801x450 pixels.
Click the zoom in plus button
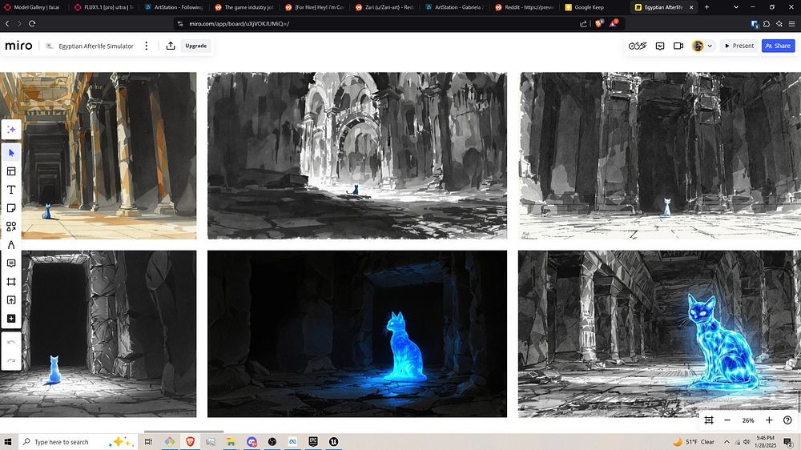pos(769,420)
